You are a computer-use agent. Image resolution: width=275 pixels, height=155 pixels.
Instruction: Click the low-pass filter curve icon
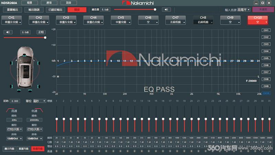(39, 110)
